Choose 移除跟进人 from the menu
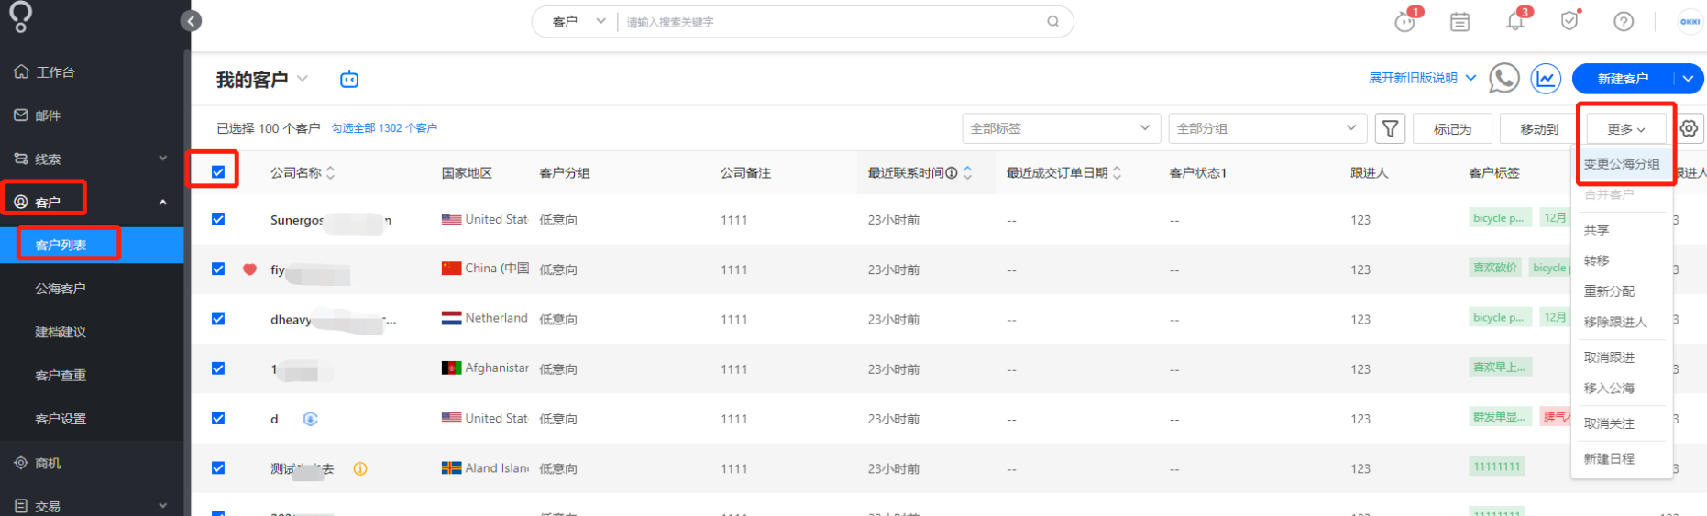 pos(1622,323)
